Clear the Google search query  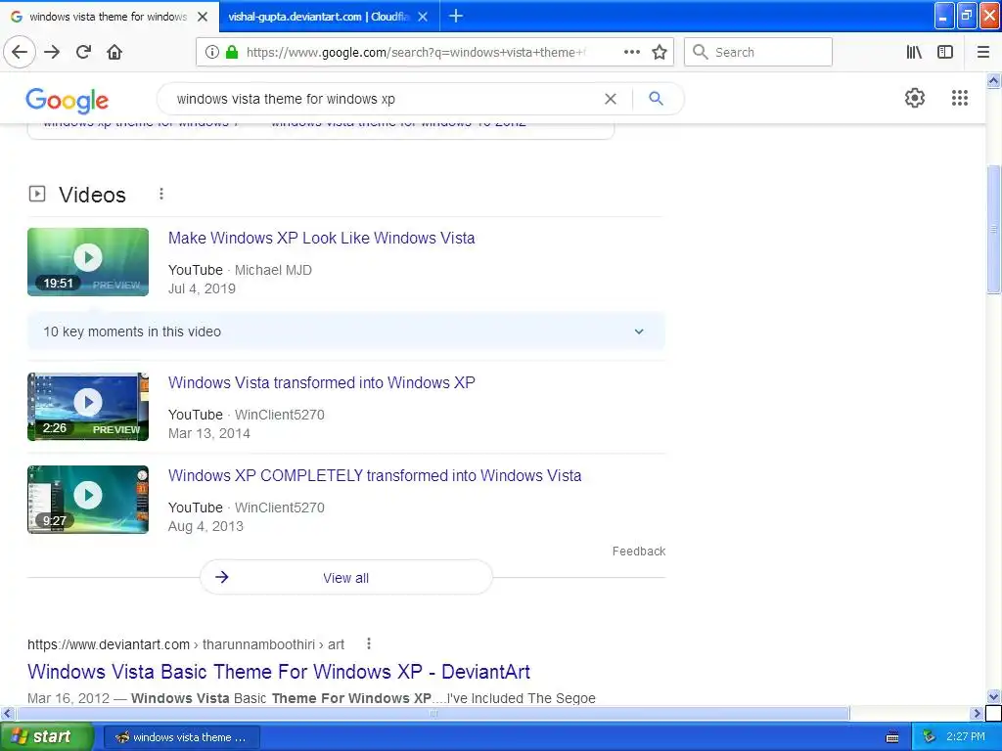611,99
